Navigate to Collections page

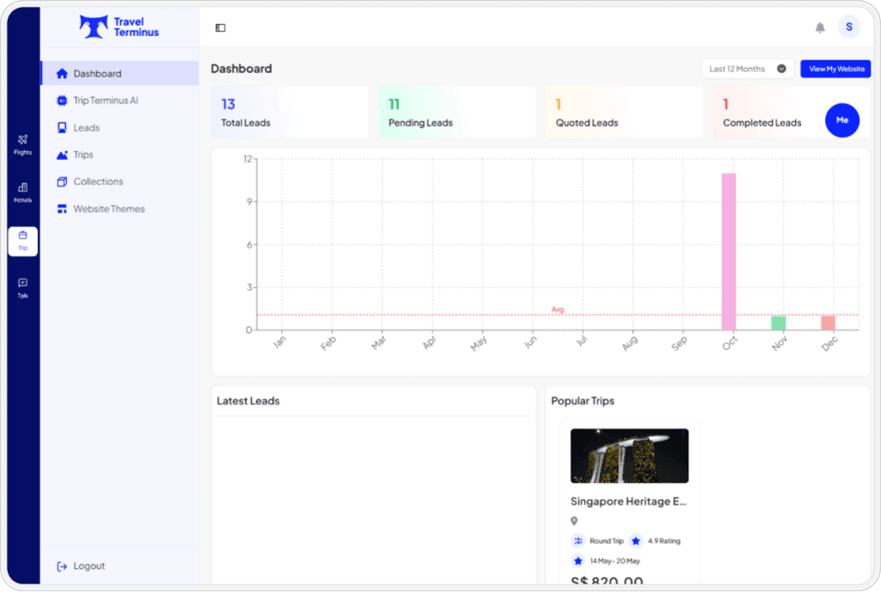tap(98, 182)
